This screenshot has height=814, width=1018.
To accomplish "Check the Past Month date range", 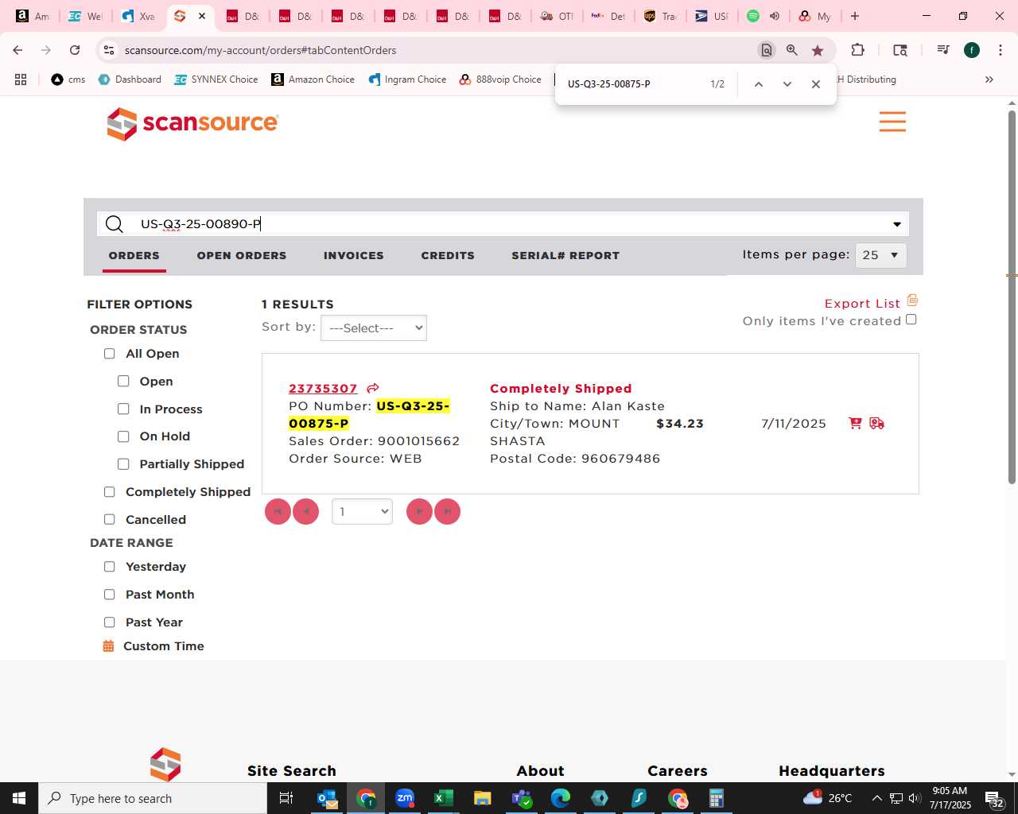I will (110, 595).
